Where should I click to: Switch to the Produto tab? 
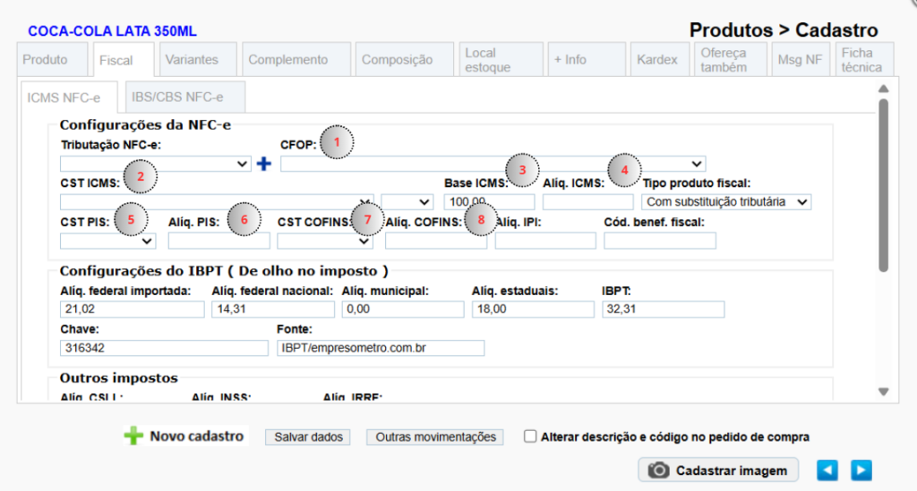pyautogui.click(x=53, y=60)
